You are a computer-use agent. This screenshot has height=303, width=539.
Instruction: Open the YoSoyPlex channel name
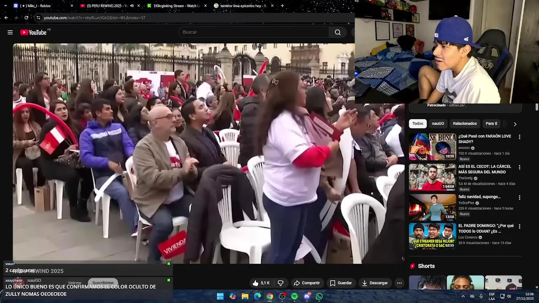(466, 203)
